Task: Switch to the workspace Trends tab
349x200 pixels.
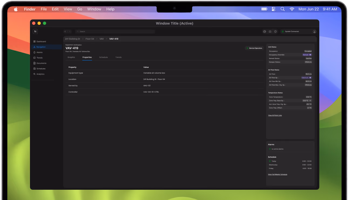Action: (118, 57)
